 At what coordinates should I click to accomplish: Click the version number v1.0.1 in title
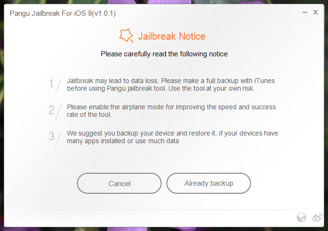point(104,13)
